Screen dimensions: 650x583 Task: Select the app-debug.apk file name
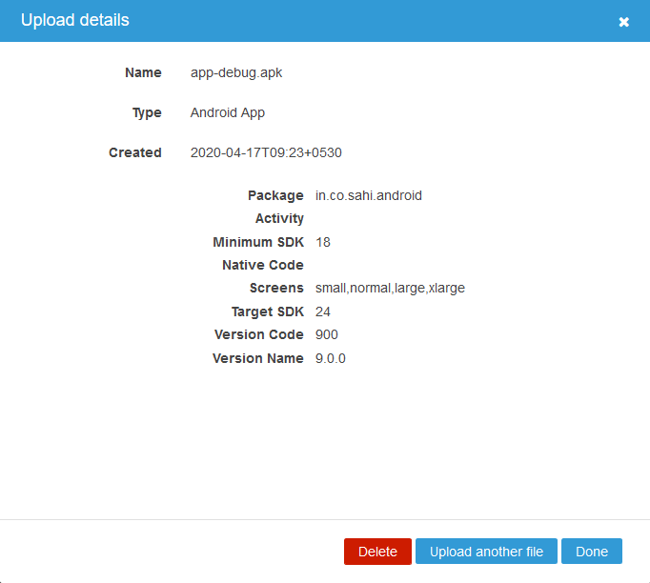pyautogui.click(x=236, y=72)
